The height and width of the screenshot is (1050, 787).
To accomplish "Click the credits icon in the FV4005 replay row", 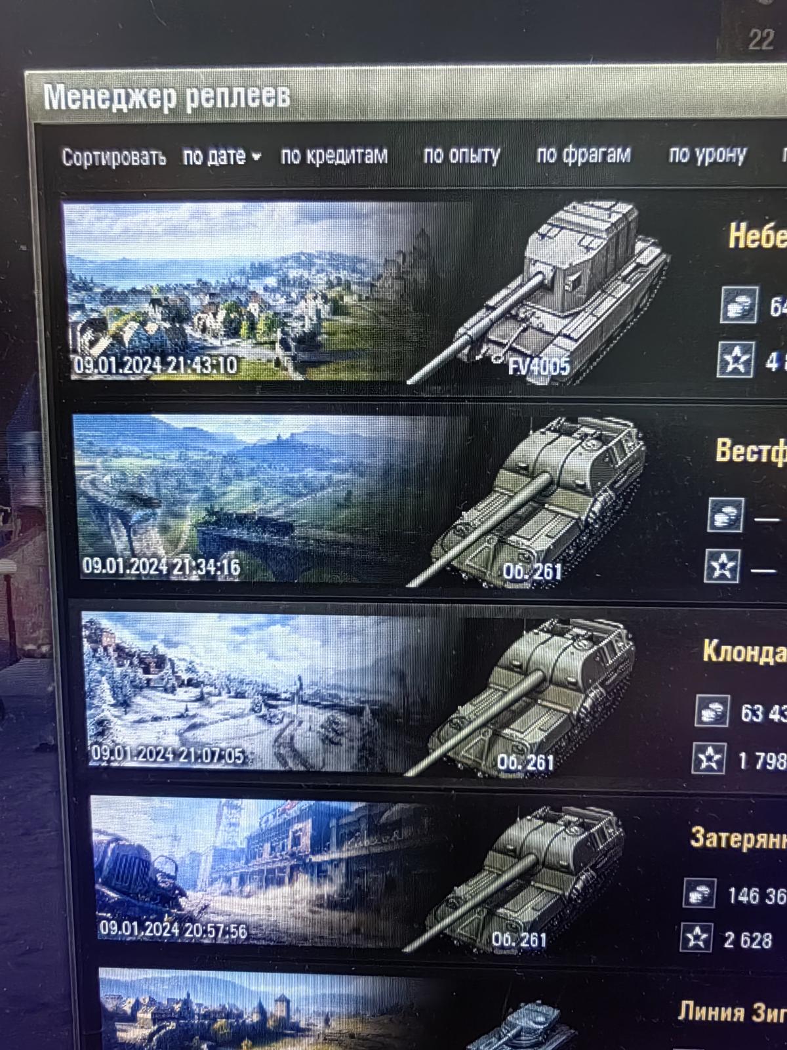I will click(x=738, y=304).
